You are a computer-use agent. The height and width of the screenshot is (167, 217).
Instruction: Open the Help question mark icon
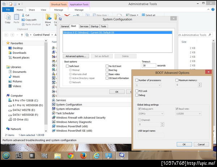pos(213,9)
